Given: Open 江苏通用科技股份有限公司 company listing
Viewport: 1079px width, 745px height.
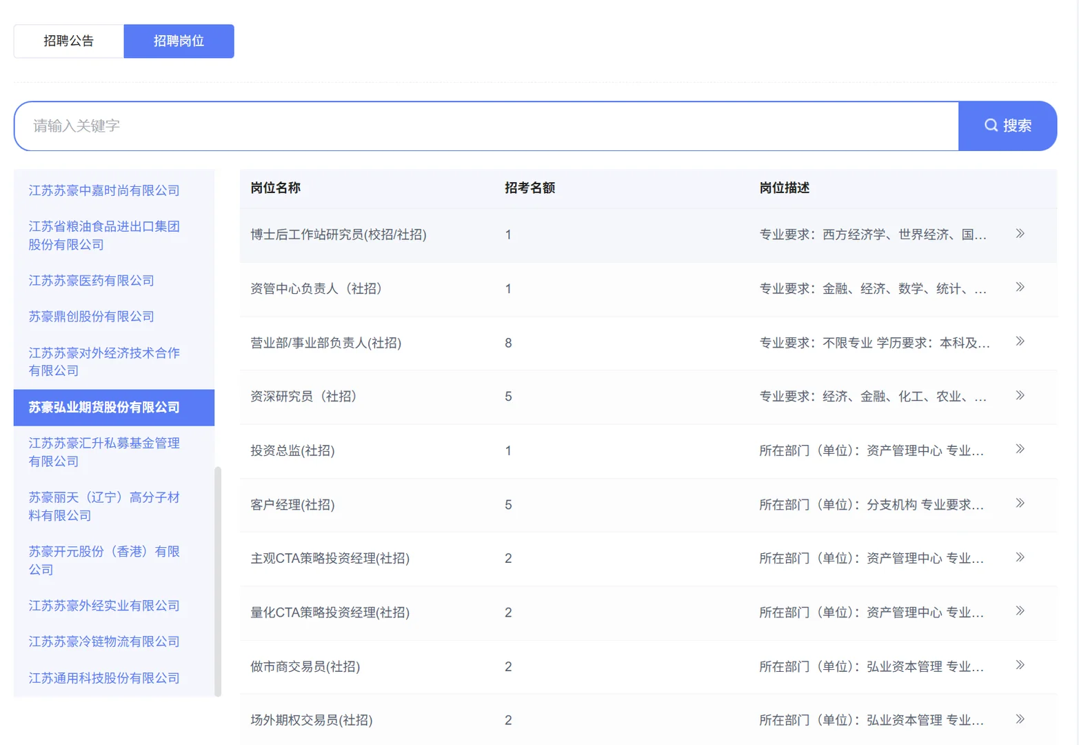Looking at the screenshot, I should coord(103,677).
